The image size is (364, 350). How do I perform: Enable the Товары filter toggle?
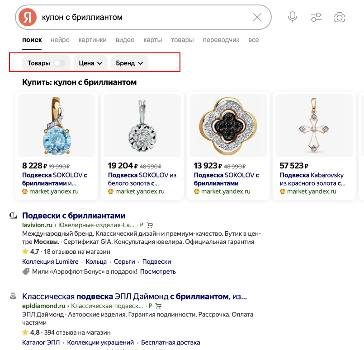tap(58, 64)
